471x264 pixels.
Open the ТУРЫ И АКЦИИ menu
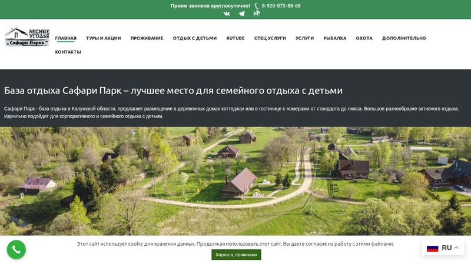pyautogui.click(x=103, y=38)
